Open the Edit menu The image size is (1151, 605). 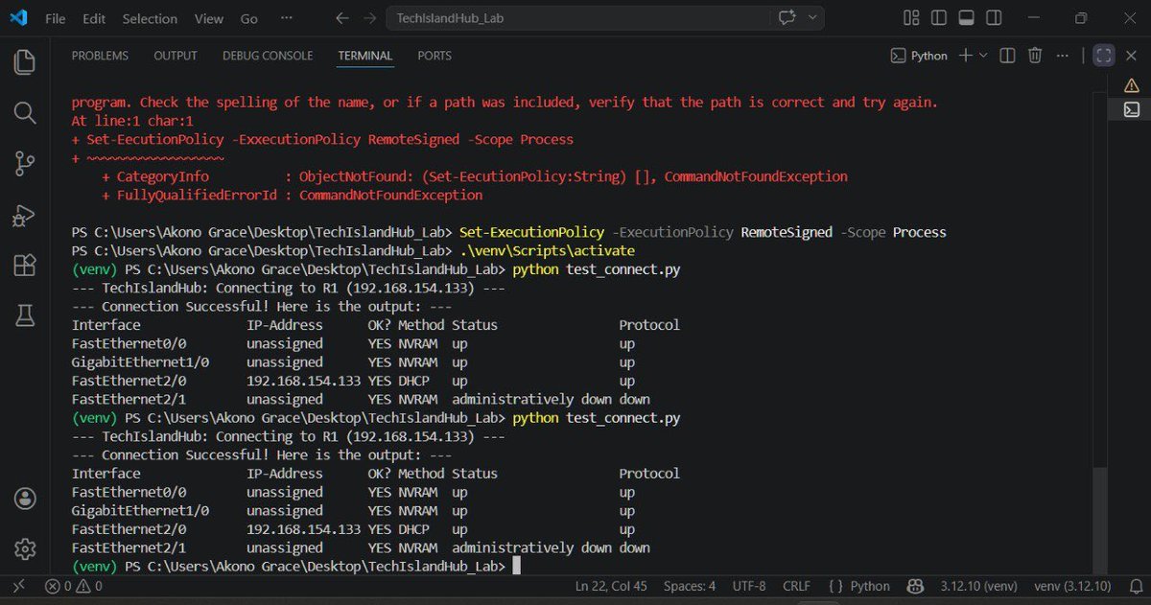(94, 18)
